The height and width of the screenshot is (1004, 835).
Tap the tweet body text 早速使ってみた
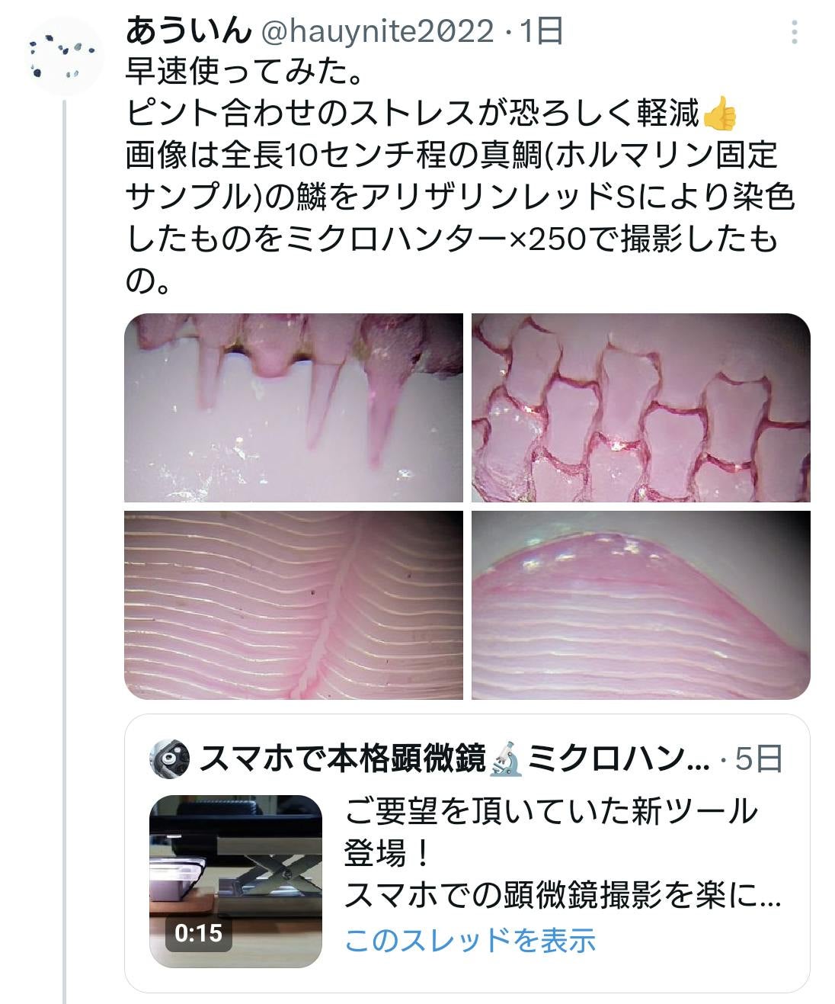pyautogui.click(x=243, y=73)
